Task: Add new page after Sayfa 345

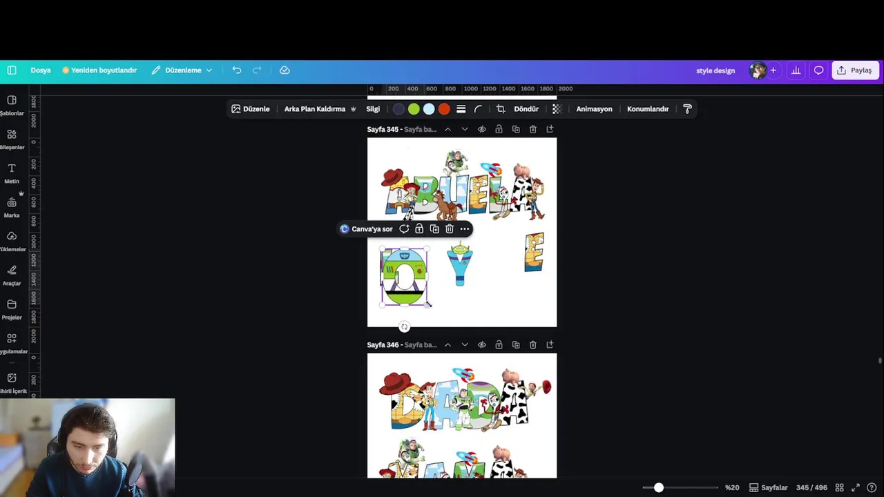Action: 550,129
